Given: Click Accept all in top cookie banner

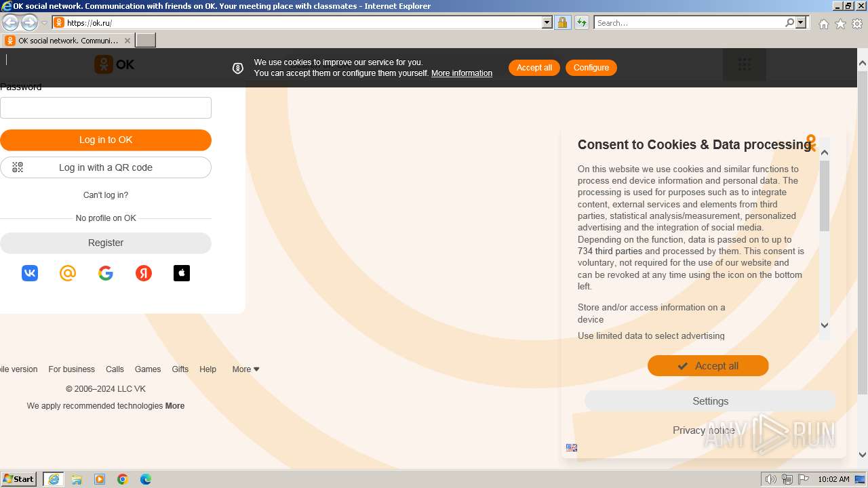Looking at the screenshot, I should click(x=534, y=68).
